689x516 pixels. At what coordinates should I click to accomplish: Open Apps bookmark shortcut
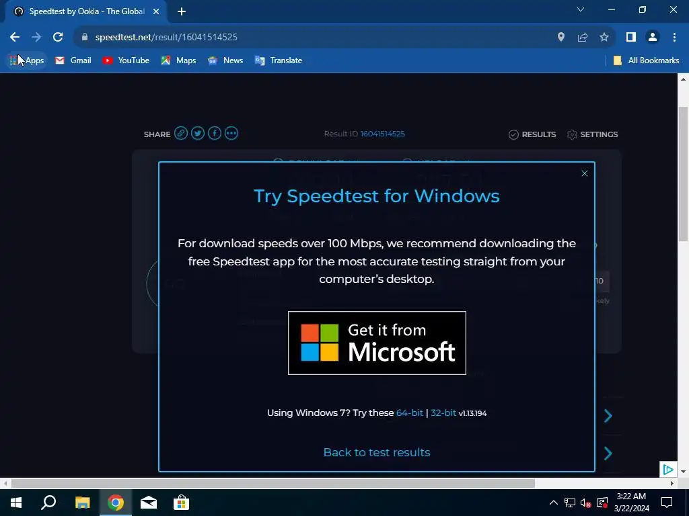click(x=27, y=60)
